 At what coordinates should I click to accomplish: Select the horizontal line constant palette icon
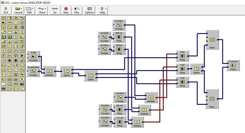(x=16, y=23)
